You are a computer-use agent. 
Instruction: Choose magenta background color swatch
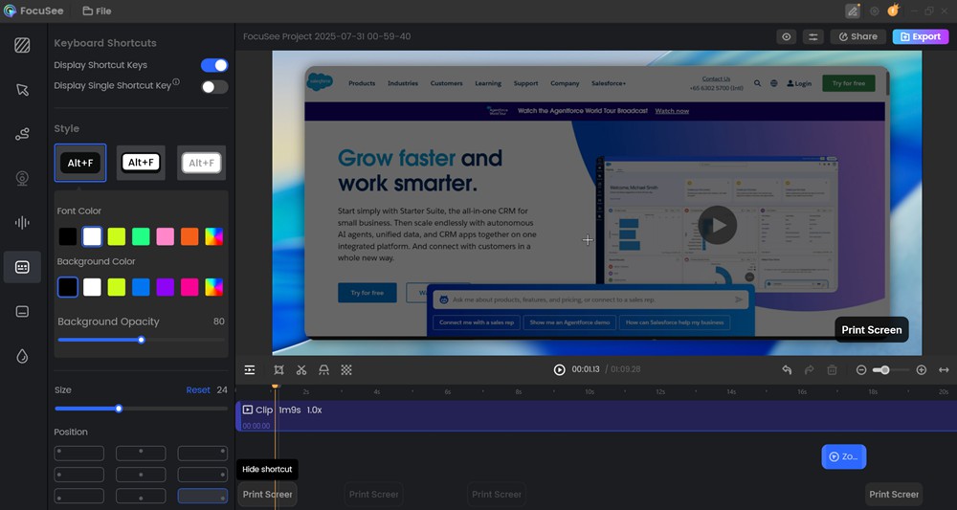click(x=189, y=287)
